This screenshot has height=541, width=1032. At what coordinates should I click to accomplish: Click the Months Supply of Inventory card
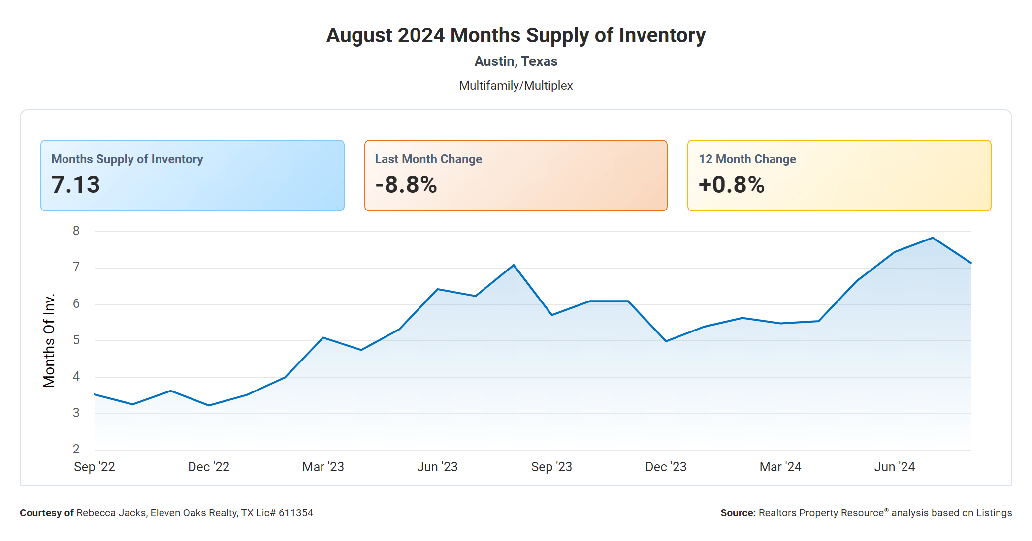192,176
